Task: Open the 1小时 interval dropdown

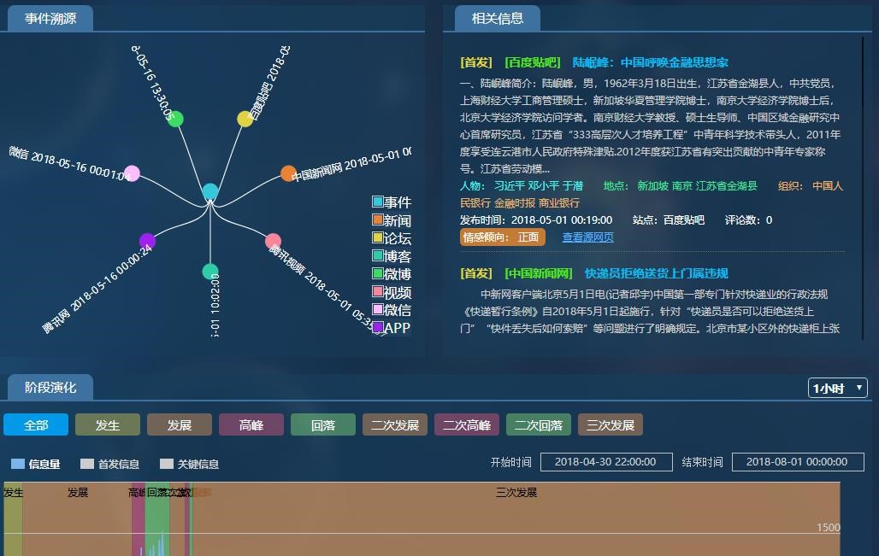Action: [x=837, y=387]
